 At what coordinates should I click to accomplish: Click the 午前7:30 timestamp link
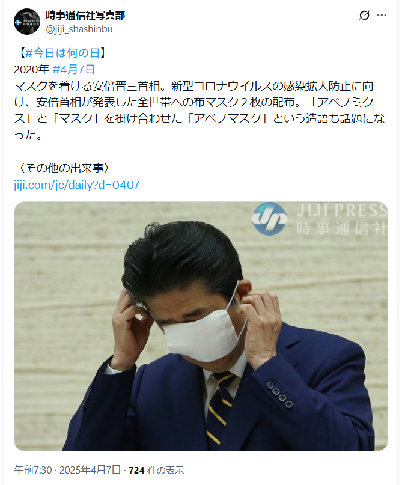(33, 470)
